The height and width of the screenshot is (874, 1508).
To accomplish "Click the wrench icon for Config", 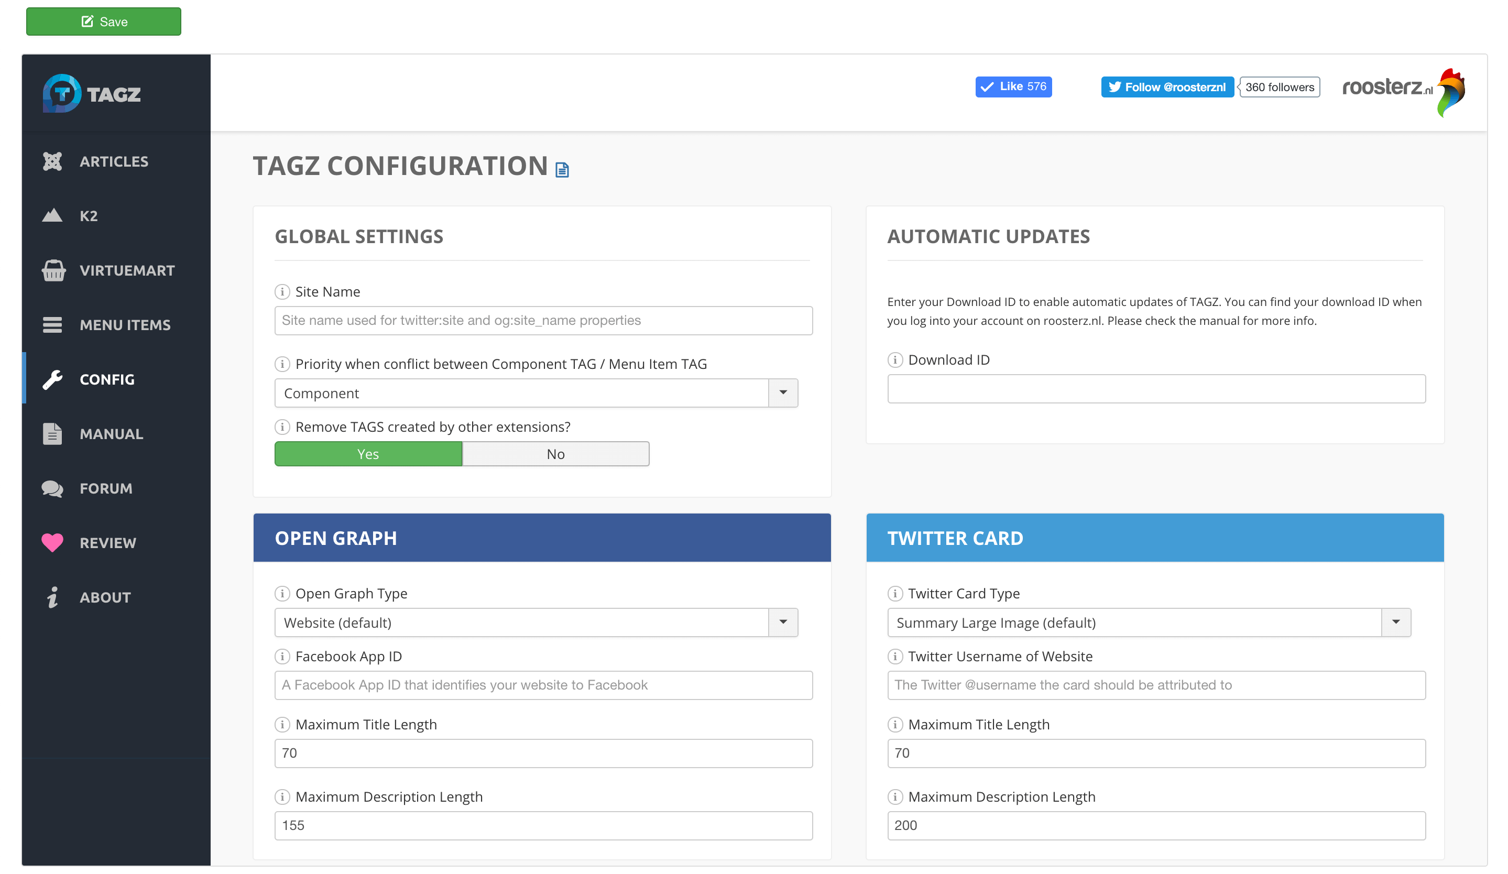I will click(53, 380).
